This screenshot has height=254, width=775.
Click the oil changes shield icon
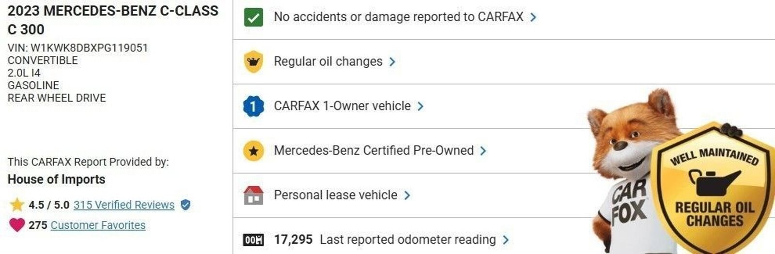pos(253,62)
